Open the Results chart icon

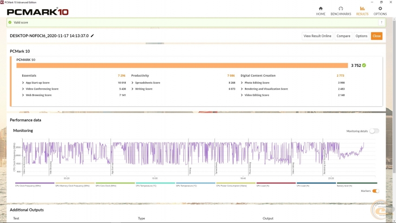coord(362,9)
